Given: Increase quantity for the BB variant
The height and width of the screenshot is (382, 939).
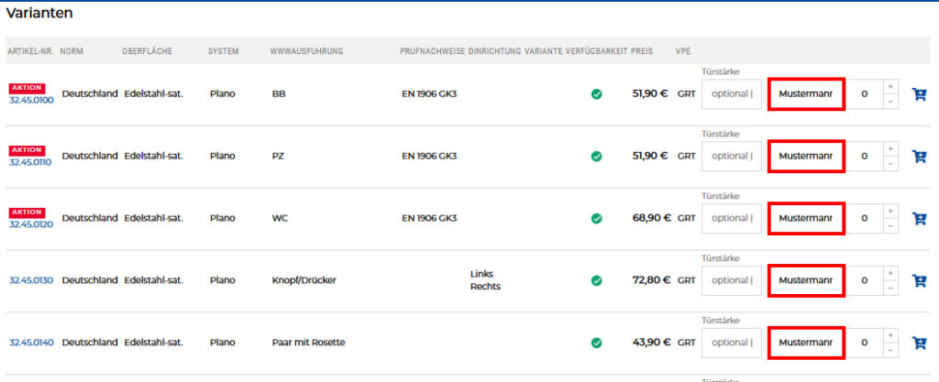Looking at the screenshot, I should pos(890,86).
